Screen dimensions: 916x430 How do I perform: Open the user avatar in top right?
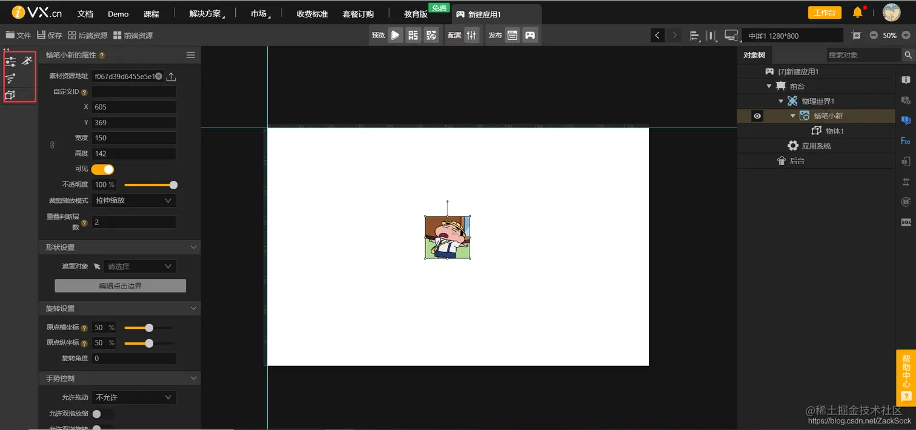coord(891,12)
